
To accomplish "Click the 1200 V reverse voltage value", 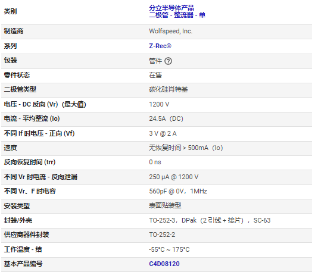I will coord(159,104).
